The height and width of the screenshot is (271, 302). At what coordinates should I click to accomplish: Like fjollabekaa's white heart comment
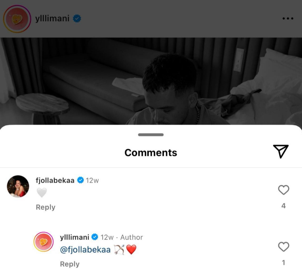tap(283, 190)
